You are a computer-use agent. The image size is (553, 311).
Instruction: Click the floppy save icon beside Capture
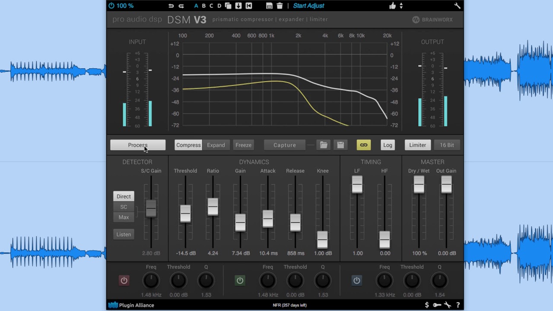pyautogui.click(x=340, y=145)
